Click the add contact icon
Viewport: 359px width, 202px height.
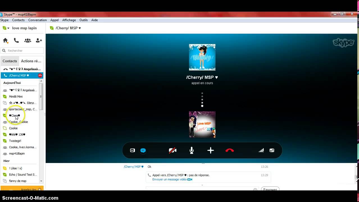point(39,40)
